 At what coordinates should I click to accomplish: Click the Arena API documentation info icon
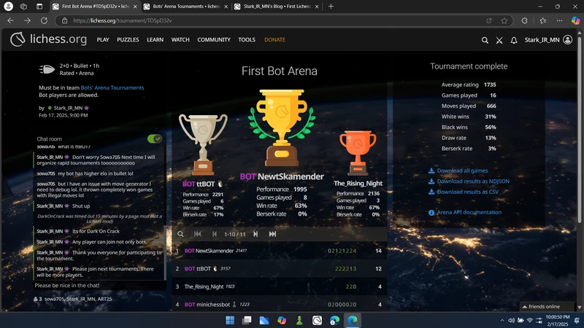point(431,212)
